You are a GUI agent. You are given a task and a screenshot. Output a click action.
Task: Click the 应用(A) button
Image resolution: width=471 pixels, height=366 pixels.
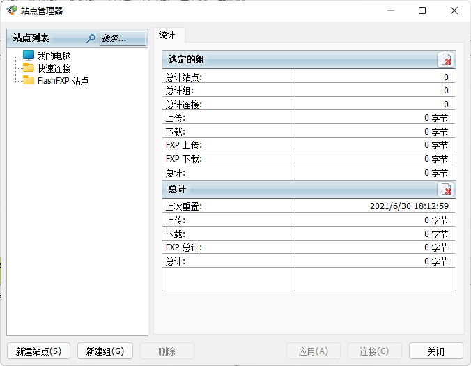314,351
